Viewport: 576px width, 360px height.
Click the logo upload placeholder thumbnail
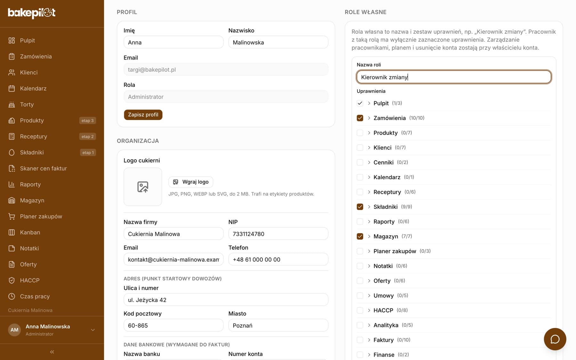click(143, 187)
